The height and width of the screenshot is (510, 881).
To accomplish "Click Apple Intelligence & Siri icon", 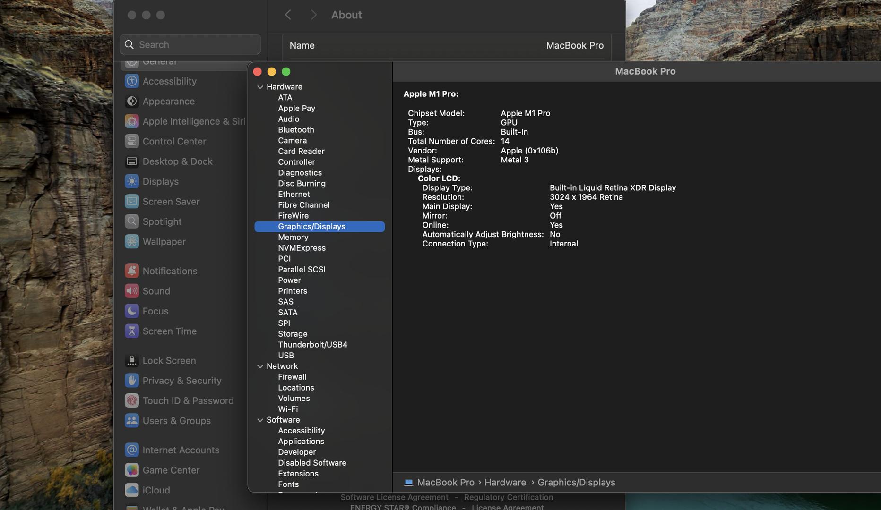I will 132,121.
